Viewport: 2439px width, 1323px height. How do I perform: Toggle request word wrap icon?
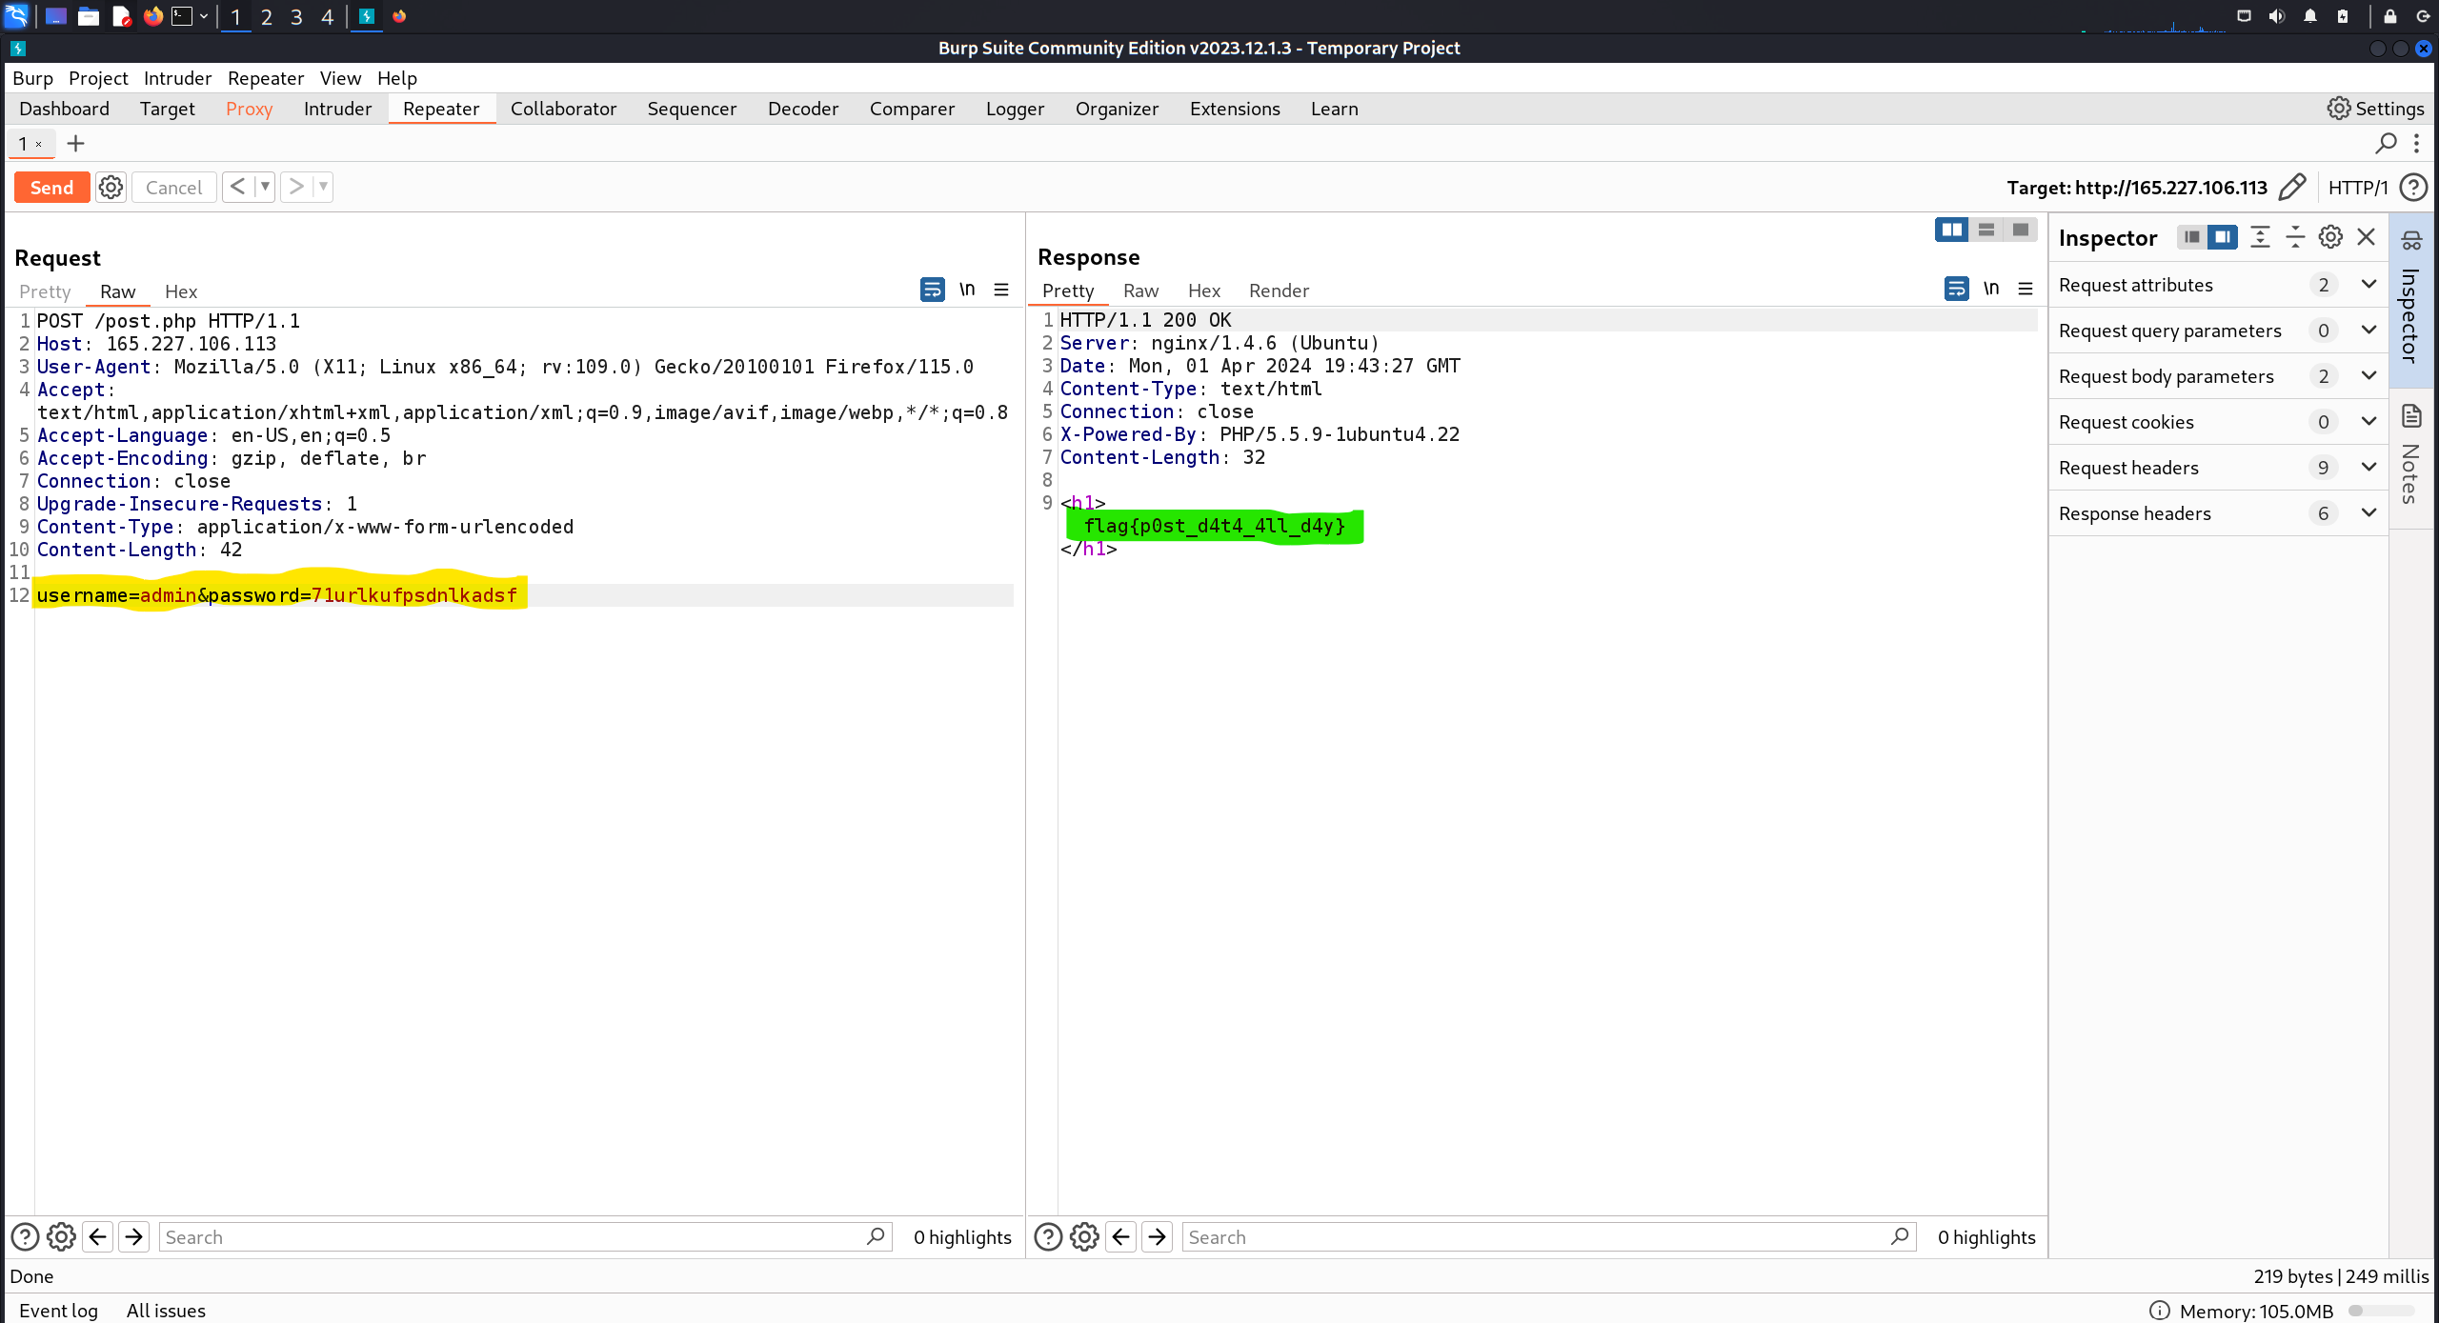point(932,290)
